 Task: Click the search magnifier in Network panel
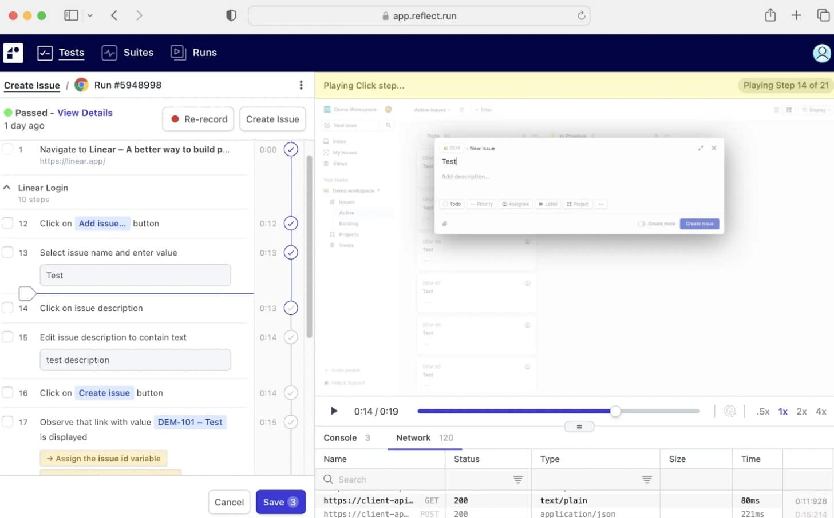[328, 479]
